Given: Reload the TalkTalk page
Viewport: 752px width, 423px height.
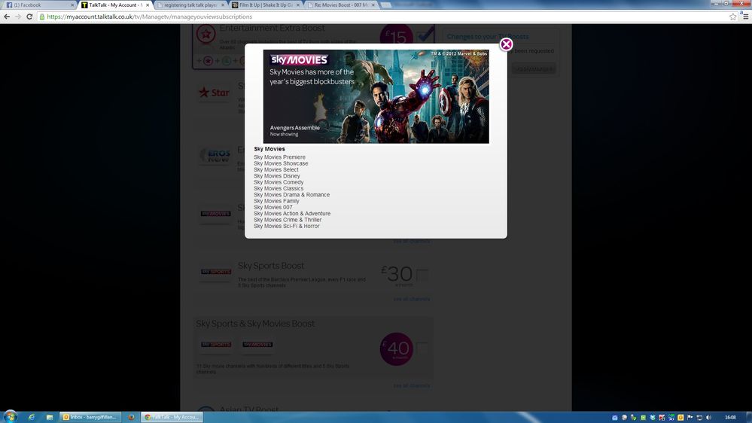Looking at the screenshot, I should (x=29, y=17).
